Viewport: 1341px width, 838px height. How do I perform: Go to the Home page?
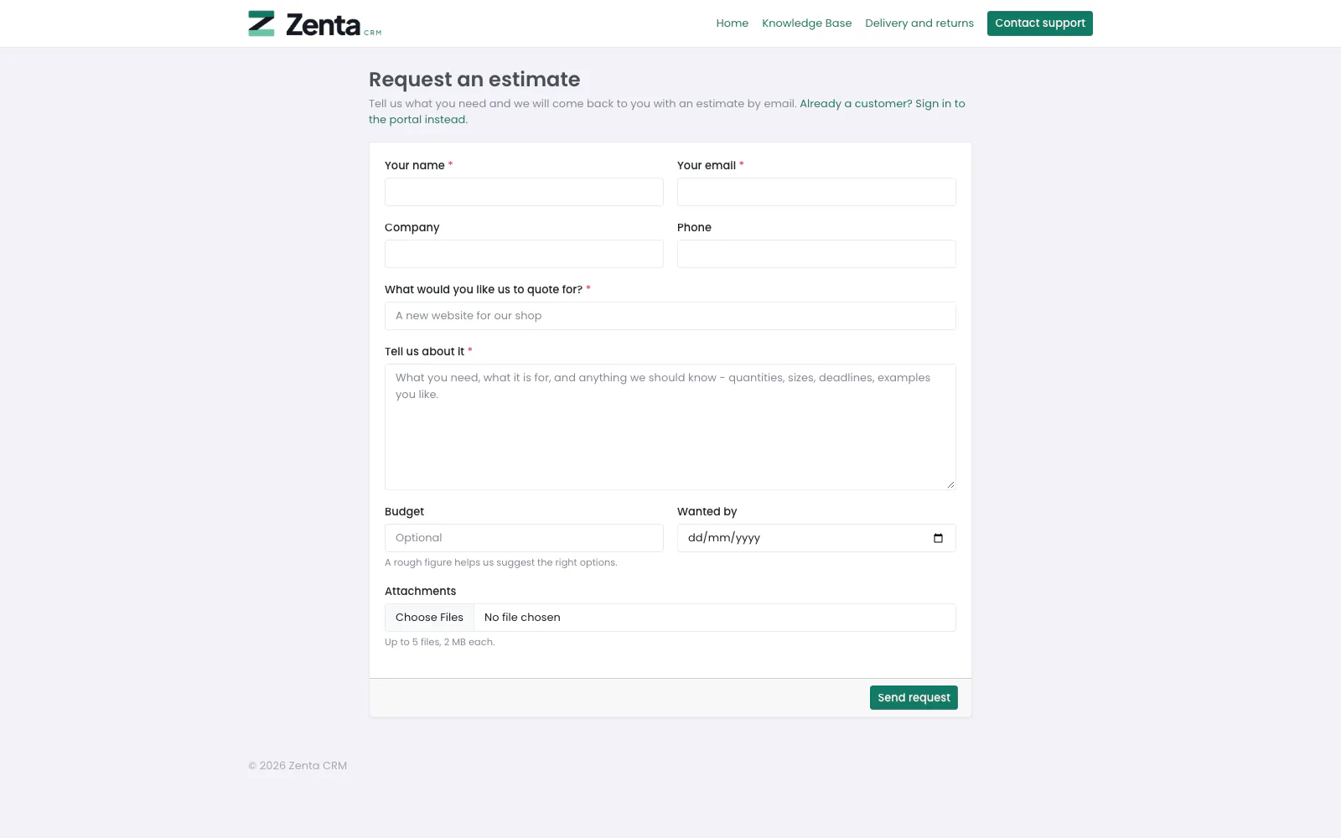click(x=732, y=23)
